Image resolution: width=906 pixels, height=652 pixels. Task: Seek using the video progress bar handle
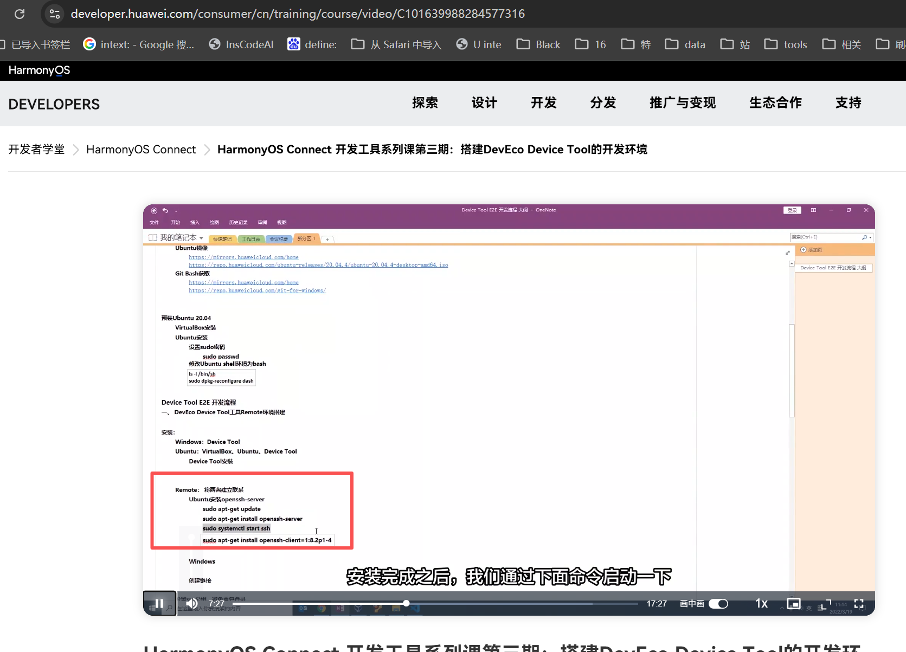(406, 603)
